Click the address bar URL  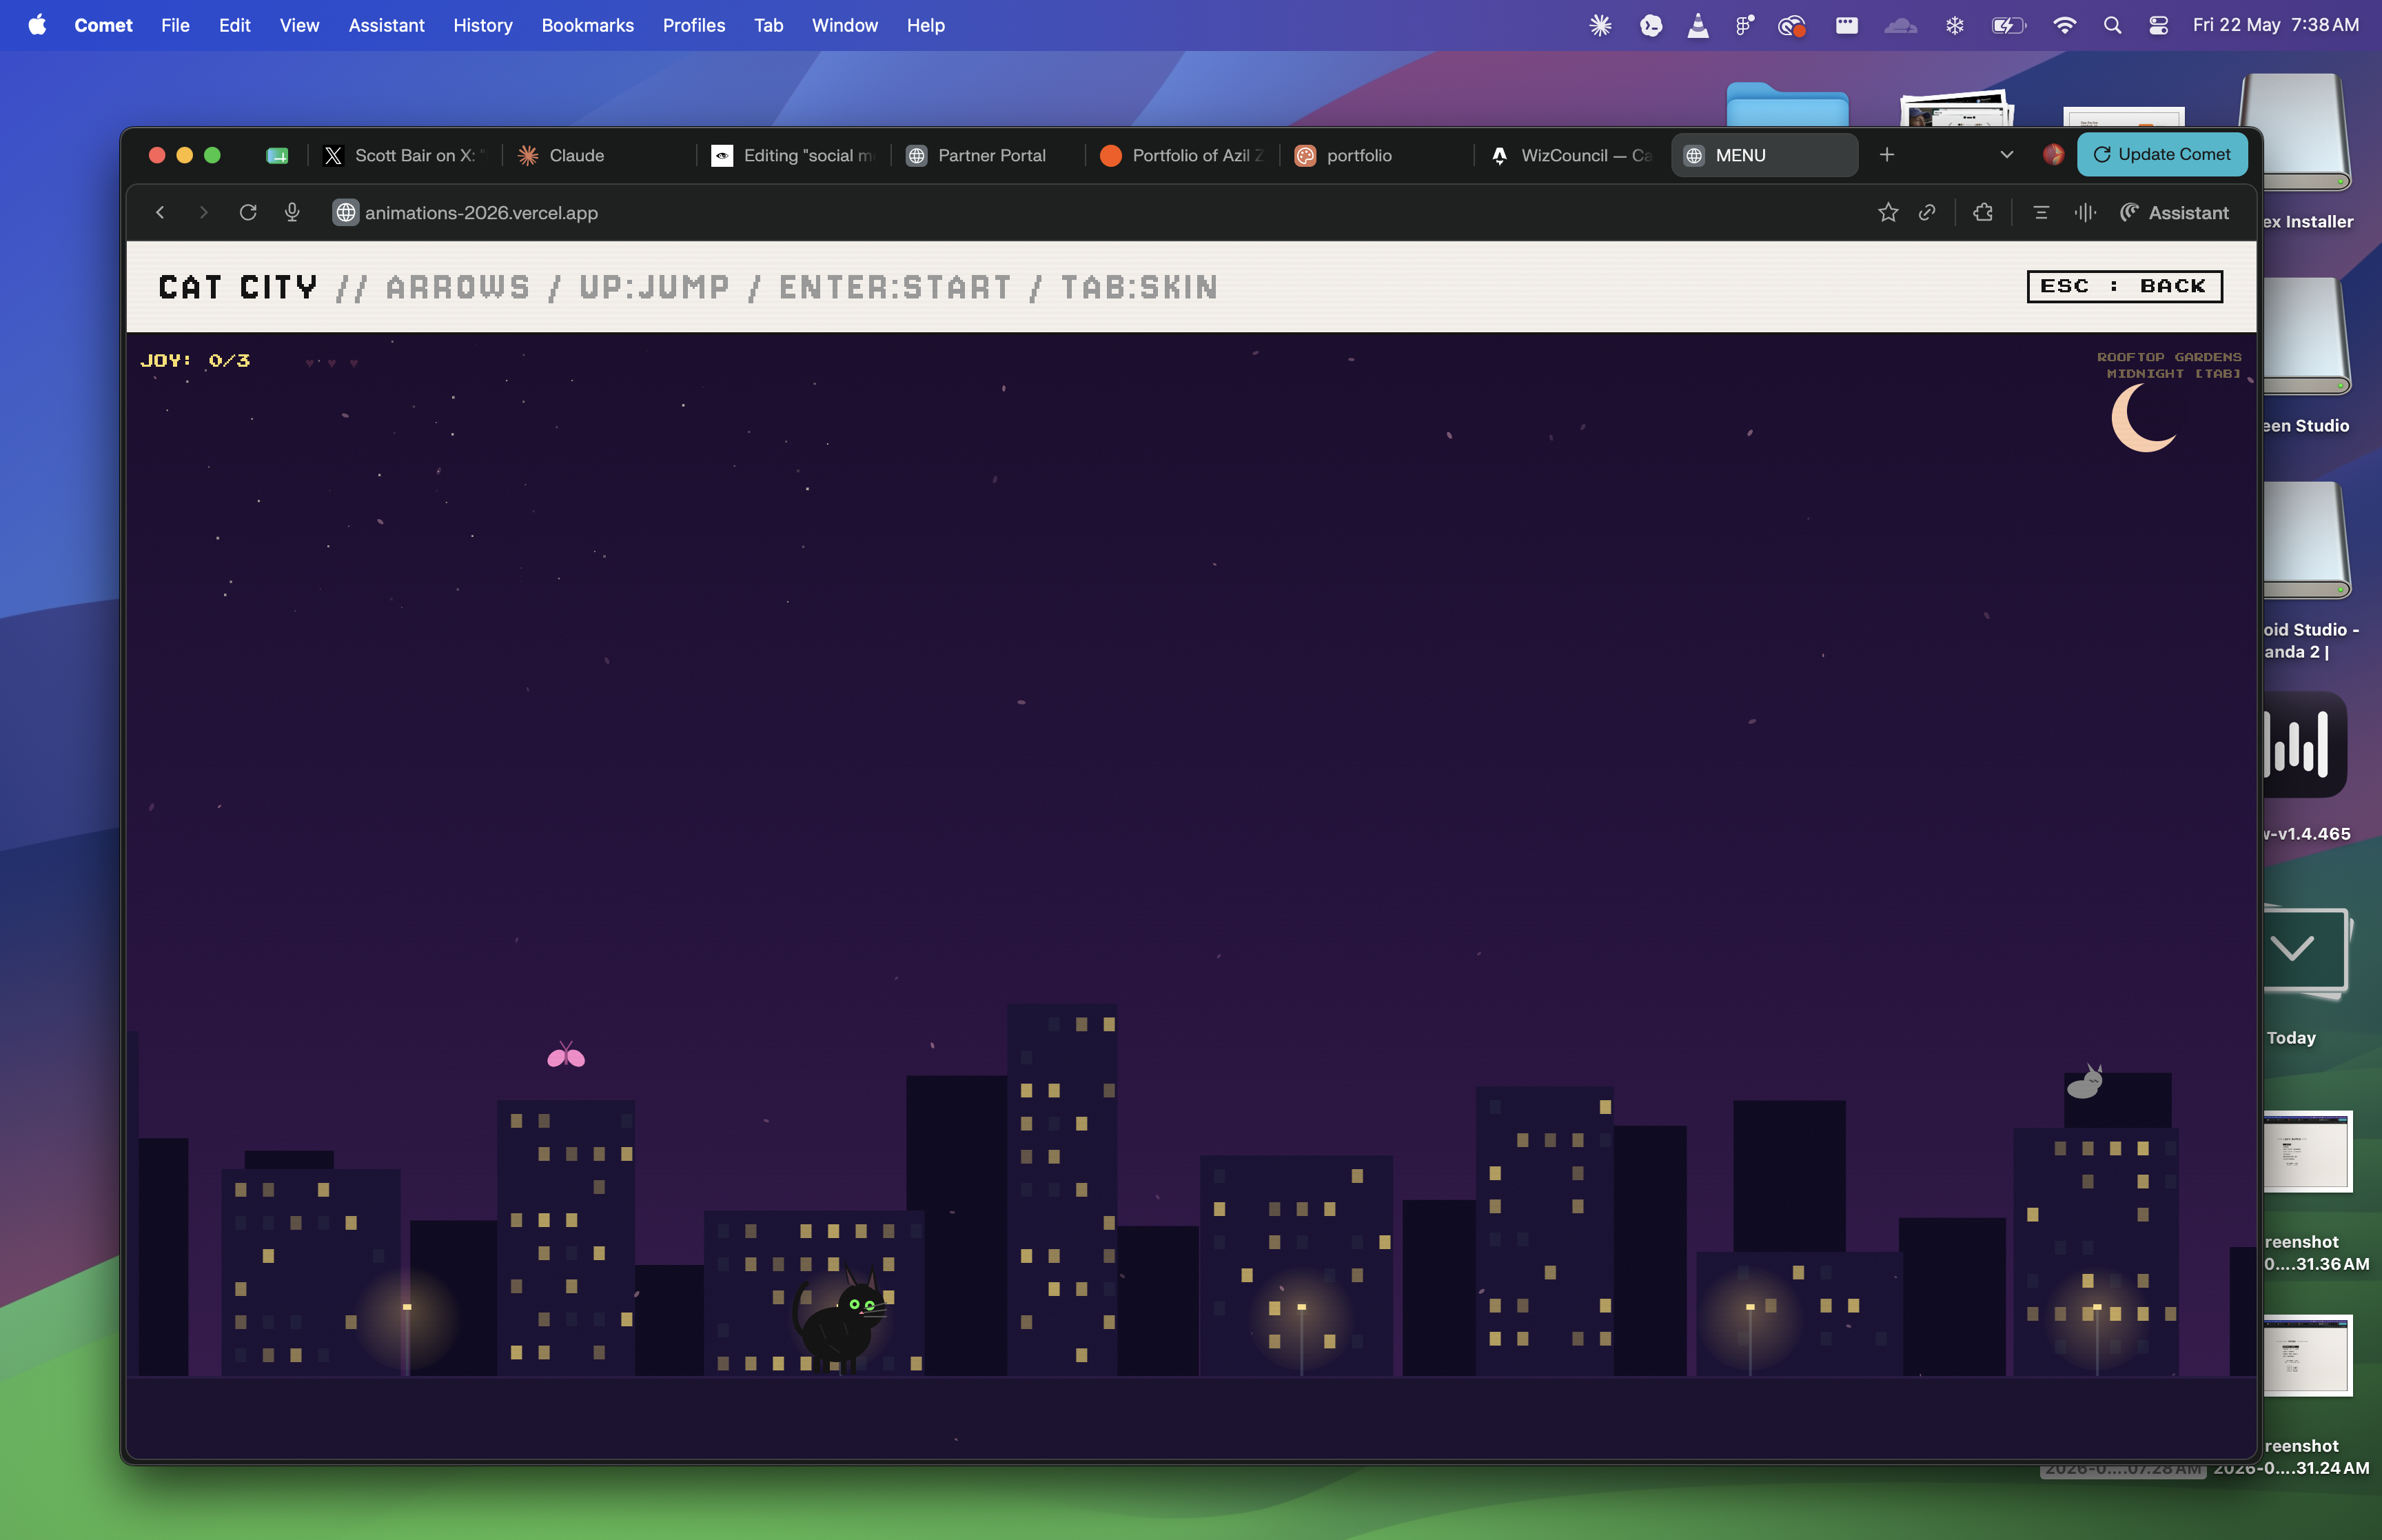[481, 213]
